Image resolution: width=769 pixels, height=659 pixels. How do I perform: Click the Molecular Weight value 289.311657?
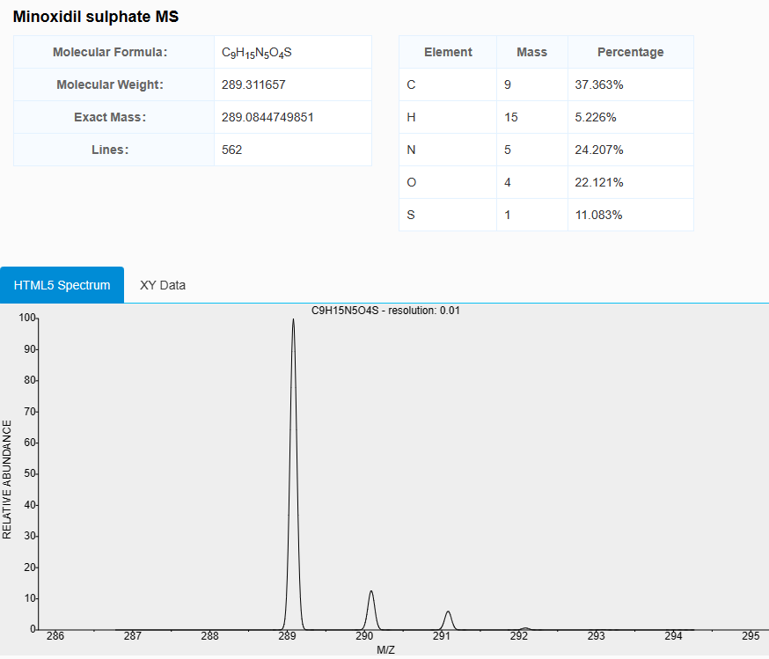[253, 85]
